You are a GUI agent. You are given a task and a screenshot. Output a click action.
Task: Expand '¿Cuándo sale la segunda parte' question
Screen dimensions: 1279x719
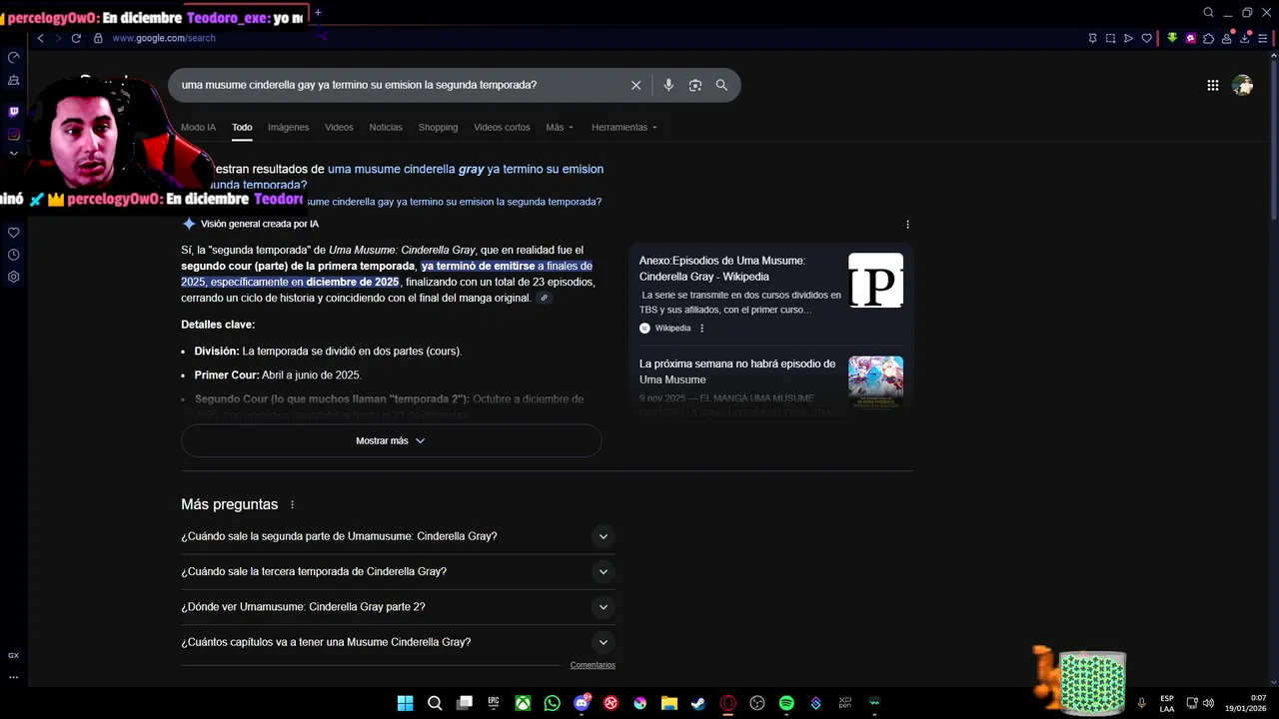click(398, 536)
